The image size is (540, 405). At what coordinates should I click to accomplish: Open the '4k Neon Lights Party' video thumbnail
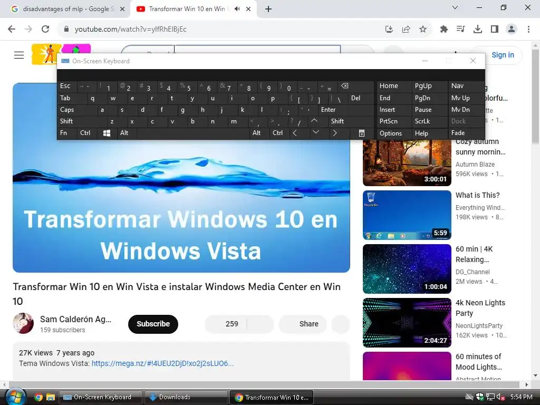click(407, 323)
